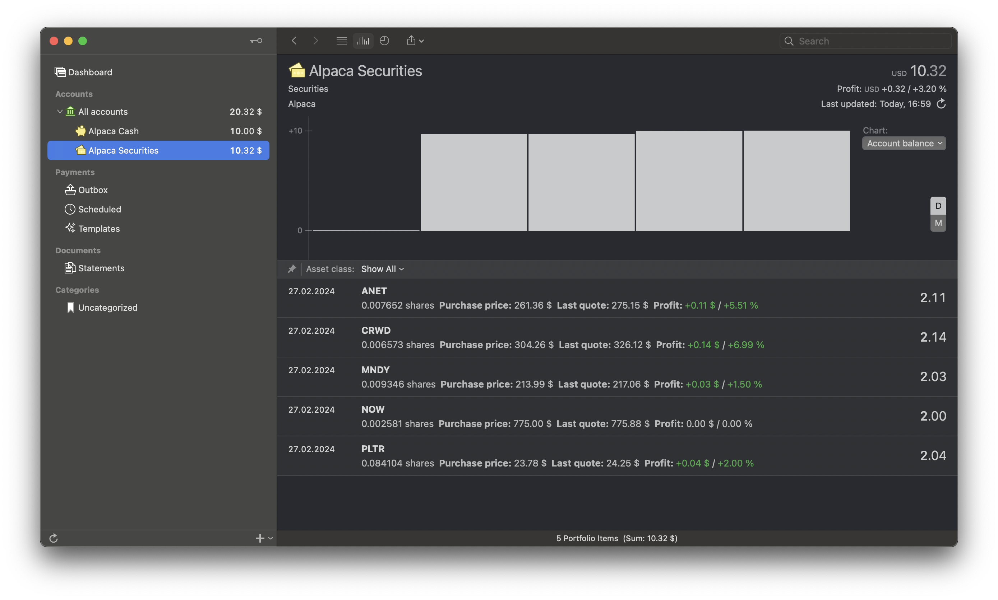
Task: Click sidebar bottom refresh accounts icon
Action: pos(54,538)
